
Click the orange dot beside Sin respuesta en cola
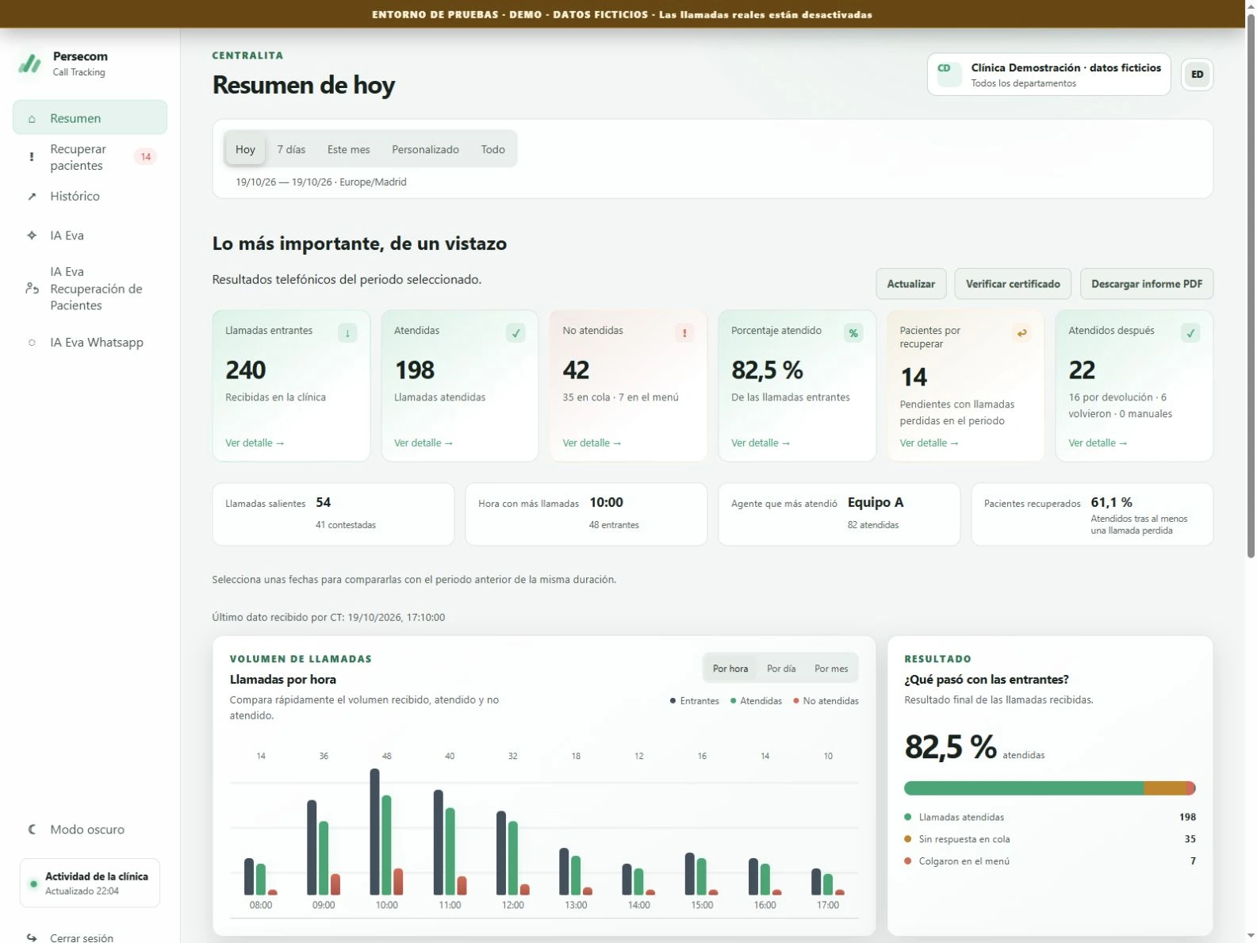tap(908, 839)
